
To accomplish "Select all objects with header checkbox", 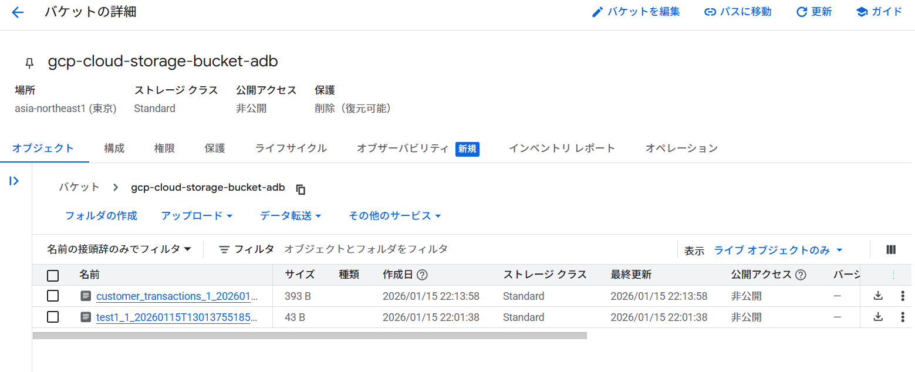I will click(x=53, y=275).
